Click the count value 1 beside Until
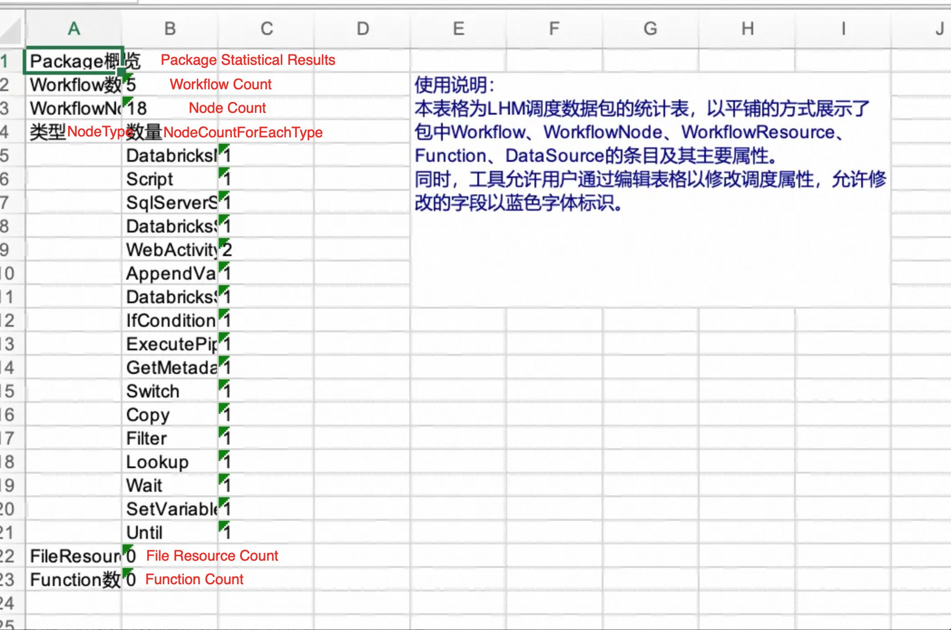This screenshot has width=951, height=630. [x=266, y=532]
